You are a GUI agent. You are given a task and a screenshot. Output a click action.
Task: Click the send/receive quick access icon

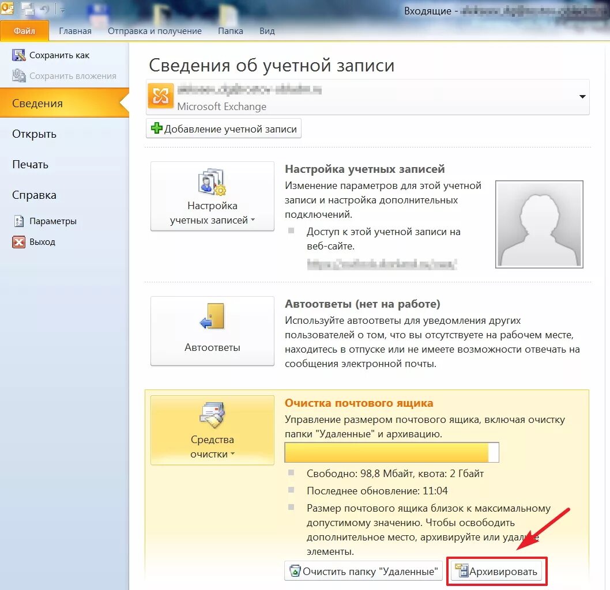pos(28,9)
